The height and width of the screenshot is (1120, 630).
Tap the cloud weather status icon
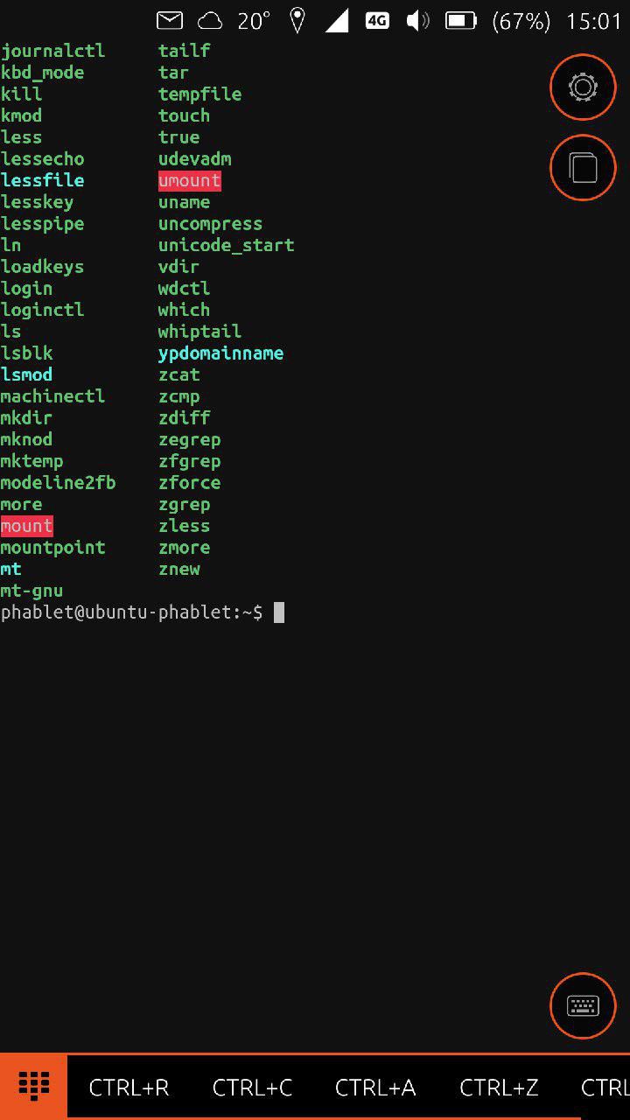[x=210, y=21]
